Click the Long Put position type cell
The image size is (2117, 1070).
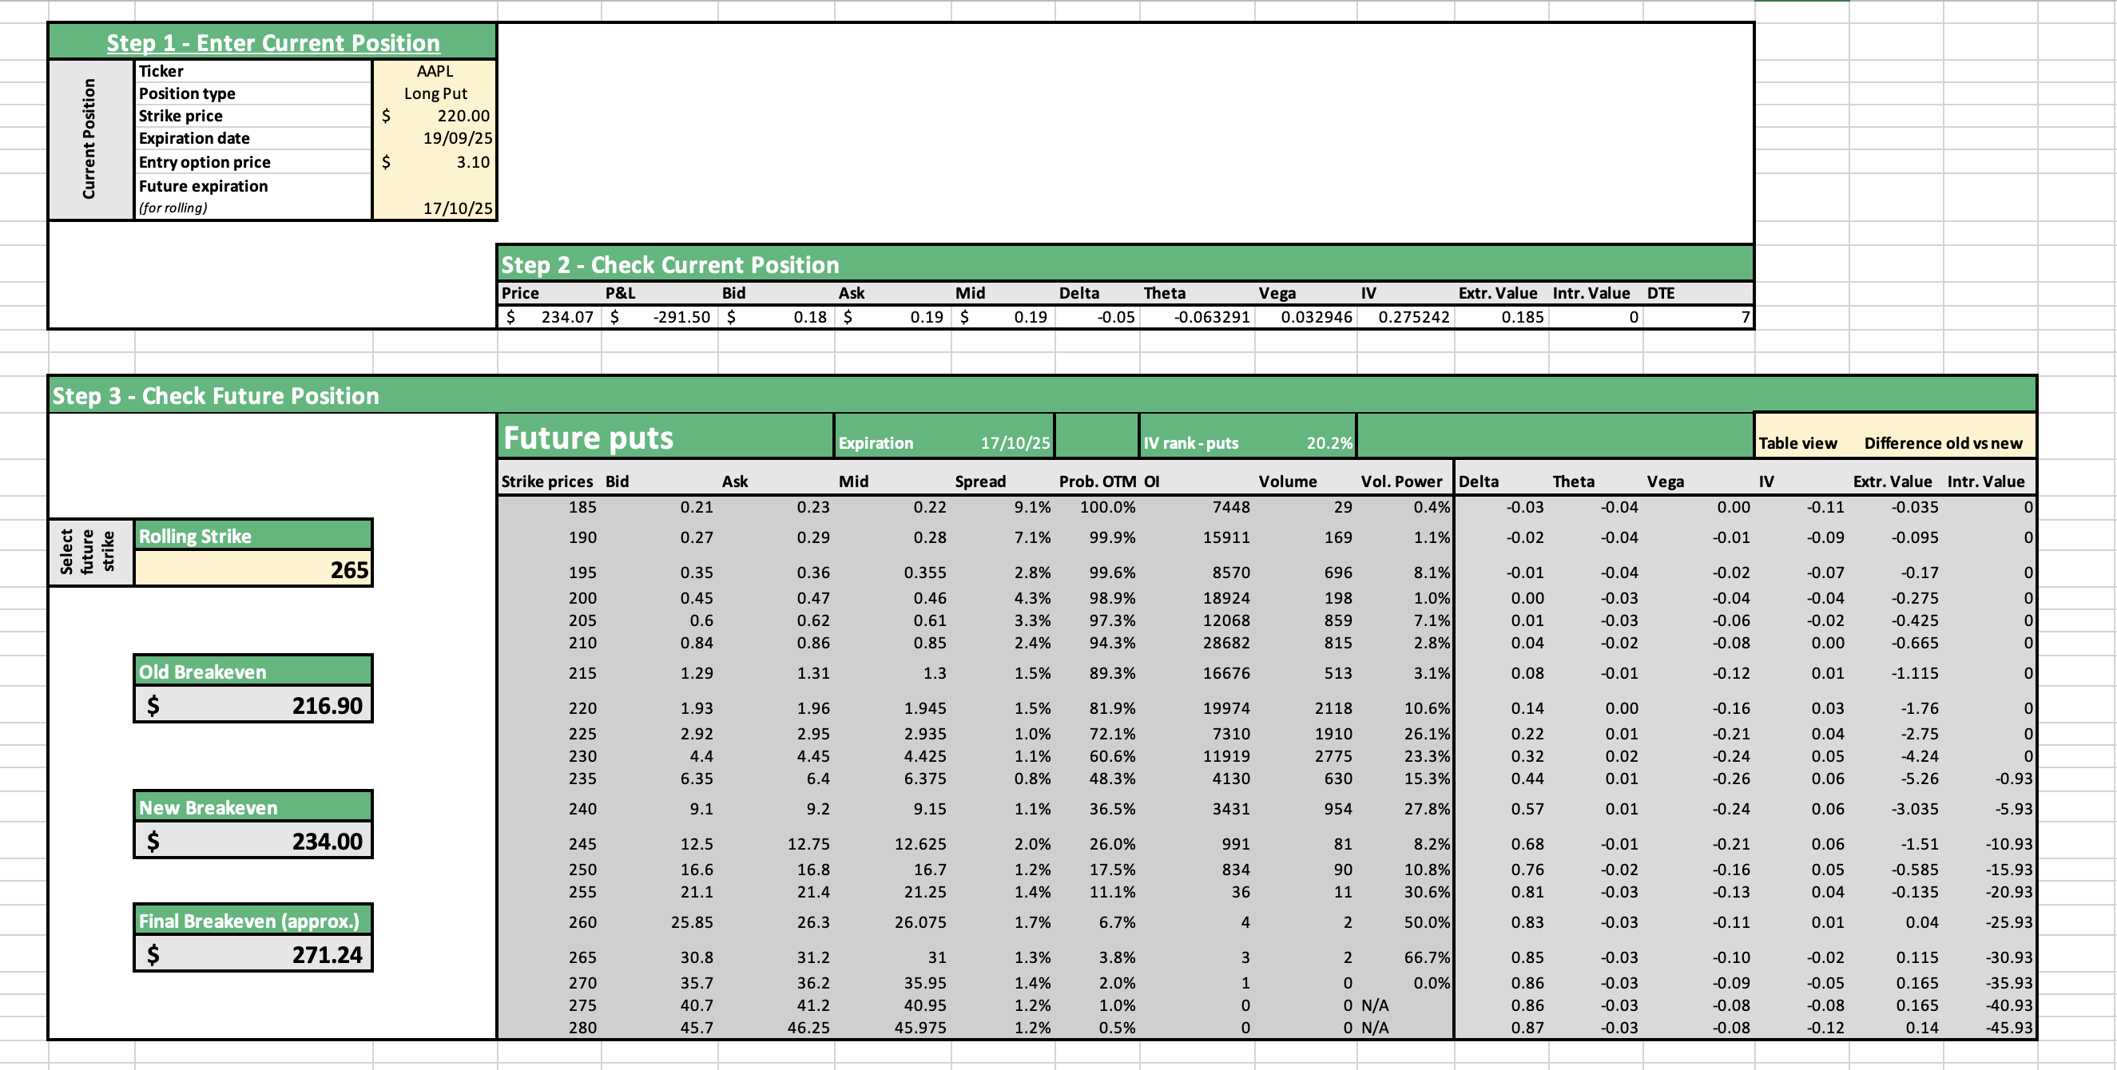434,93
